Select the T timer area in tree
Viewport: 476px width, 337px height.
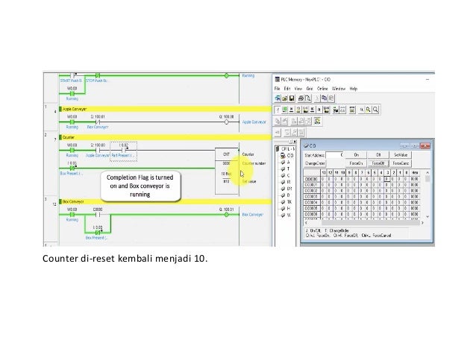click(x=285, y=169)
